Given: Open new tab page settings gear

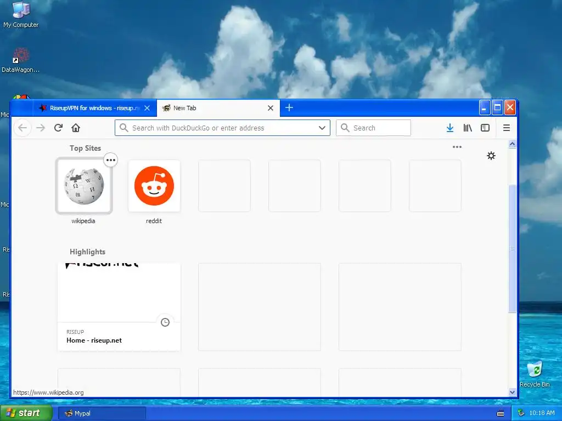Looking at the screenshot, I should pyautogui.click(x=491, y=156).
